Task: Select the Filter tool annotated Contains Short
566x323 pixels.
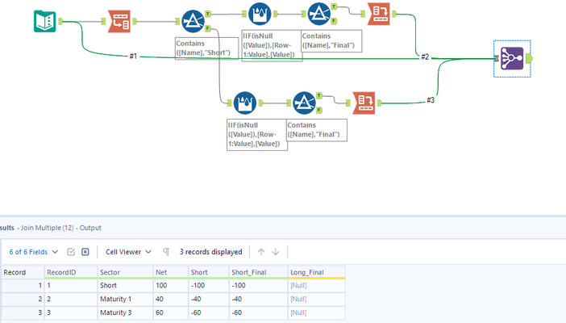Action: click(x=194, y=21)
